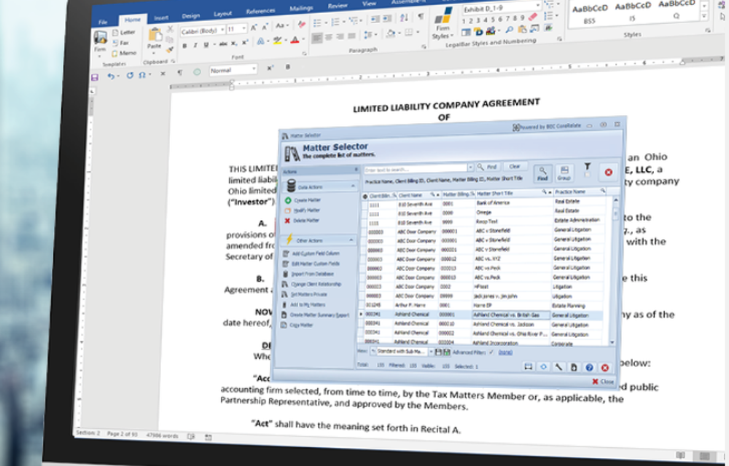The image size is (729, 466).
Task: Click the small Find button by search box
Action: click(x=488, y=167)
